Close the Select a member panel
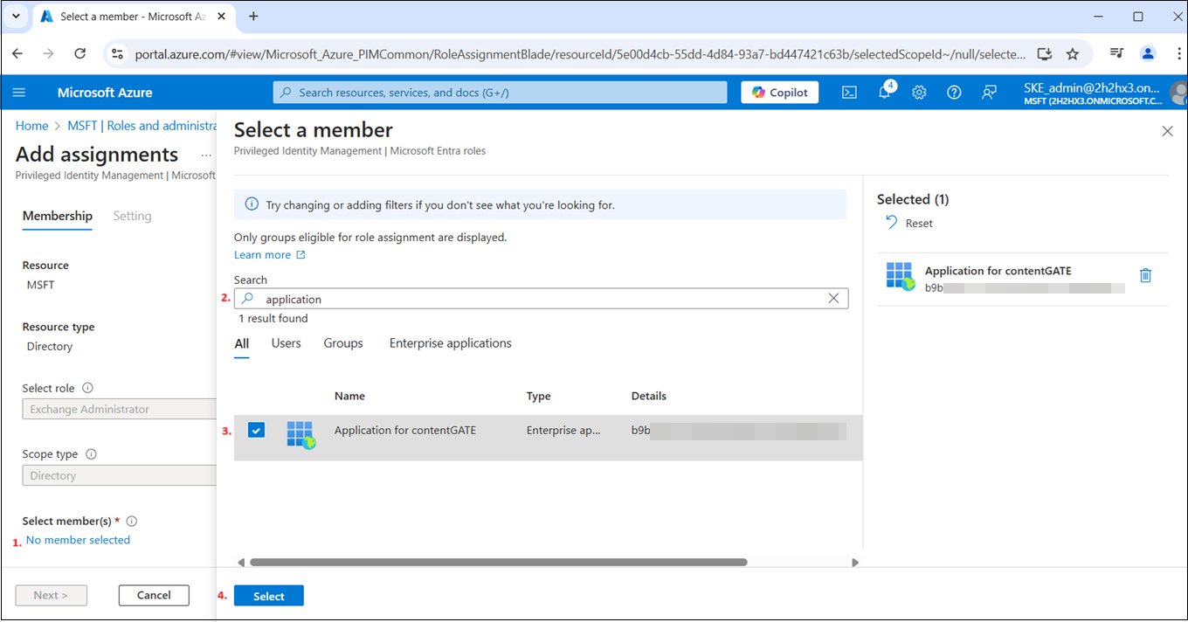 (1167, 131)
